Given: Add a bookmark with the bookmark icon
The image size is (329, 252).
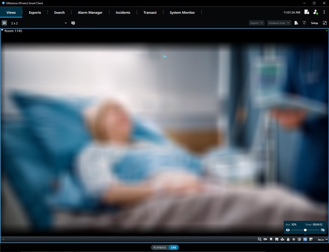Looking at the screenshot, I should [271, 239].
